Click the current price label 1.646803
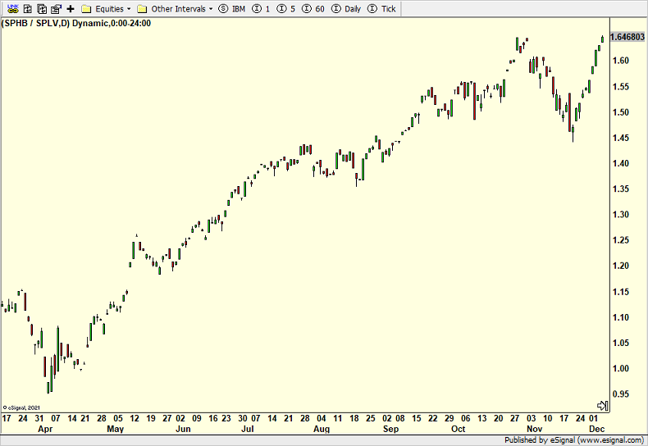Image resolution: width=648 pixels, height=446 pixels. [627, 38]
